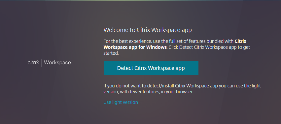Viewport: 281px width, 124px height.
Task: Click the light-colored strip along the top edge
Action: point(141,1)
